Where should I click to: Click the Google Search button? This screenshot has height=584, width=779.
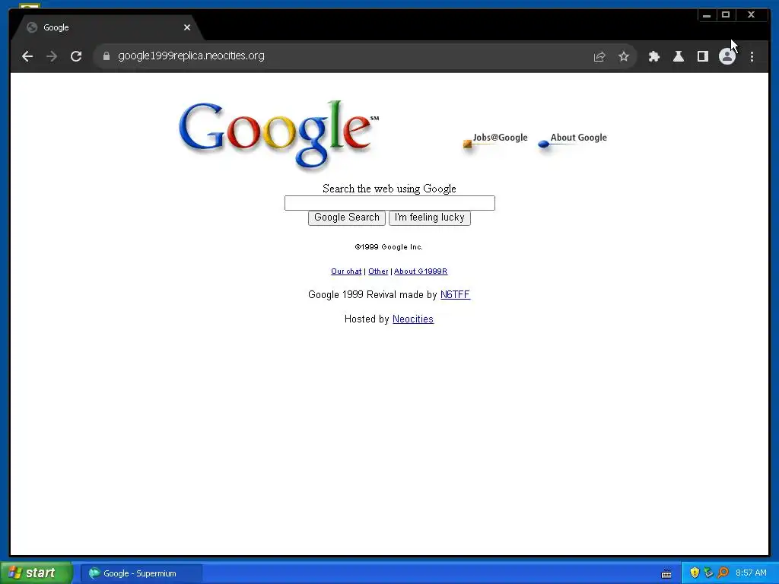[347, 217]
